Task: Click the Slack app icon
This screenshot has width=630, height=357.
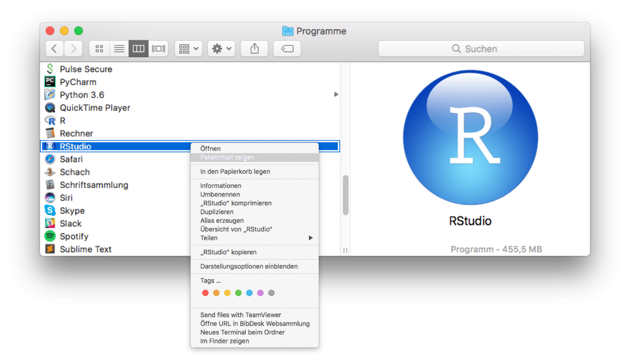Action: [x=50, y=223]
